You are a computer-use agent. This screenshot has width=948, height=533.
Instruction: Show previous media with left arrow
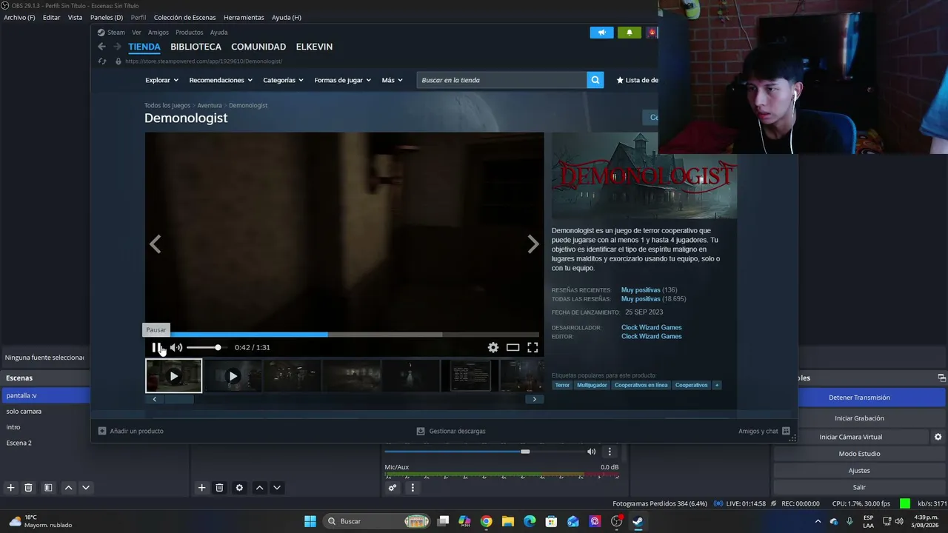pos(155,244)
